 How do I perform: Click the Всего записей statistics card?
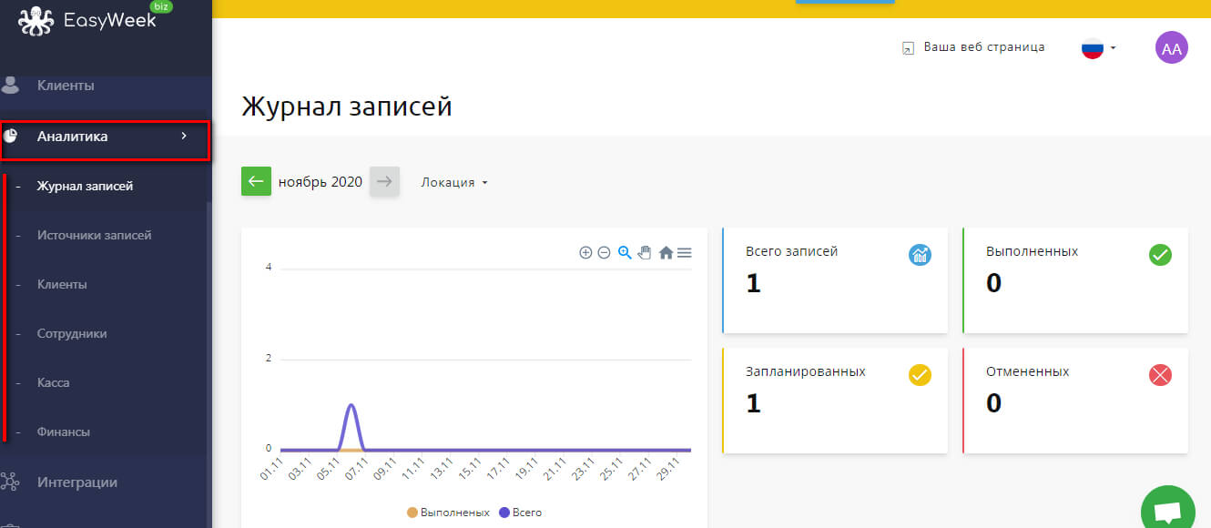pyautogui.click(x=834, y=280)
